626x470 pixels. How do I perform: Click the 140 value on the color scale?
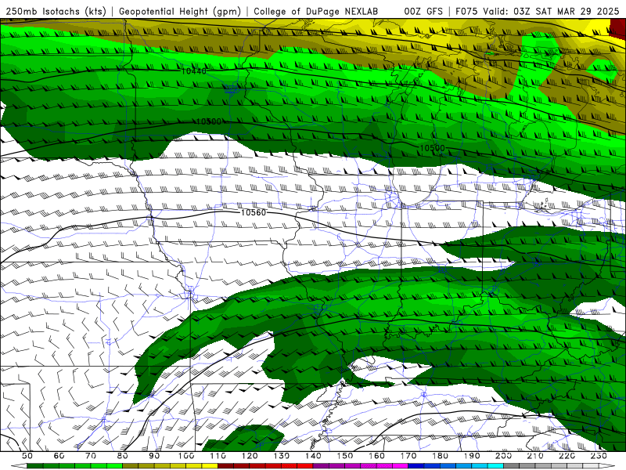coord(313,456)
